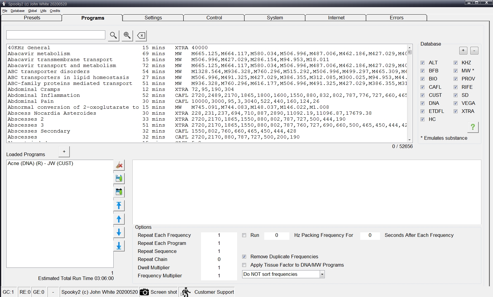
Task: Click the Repeat Chain value field
Action: [219, 259]
